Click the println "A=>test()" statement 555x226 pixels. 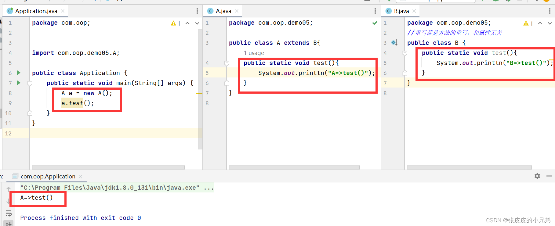317,73
